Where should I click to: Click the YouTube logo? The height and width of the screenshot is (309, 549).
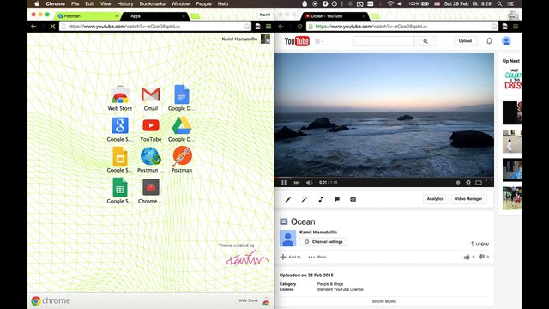point(297,41)
